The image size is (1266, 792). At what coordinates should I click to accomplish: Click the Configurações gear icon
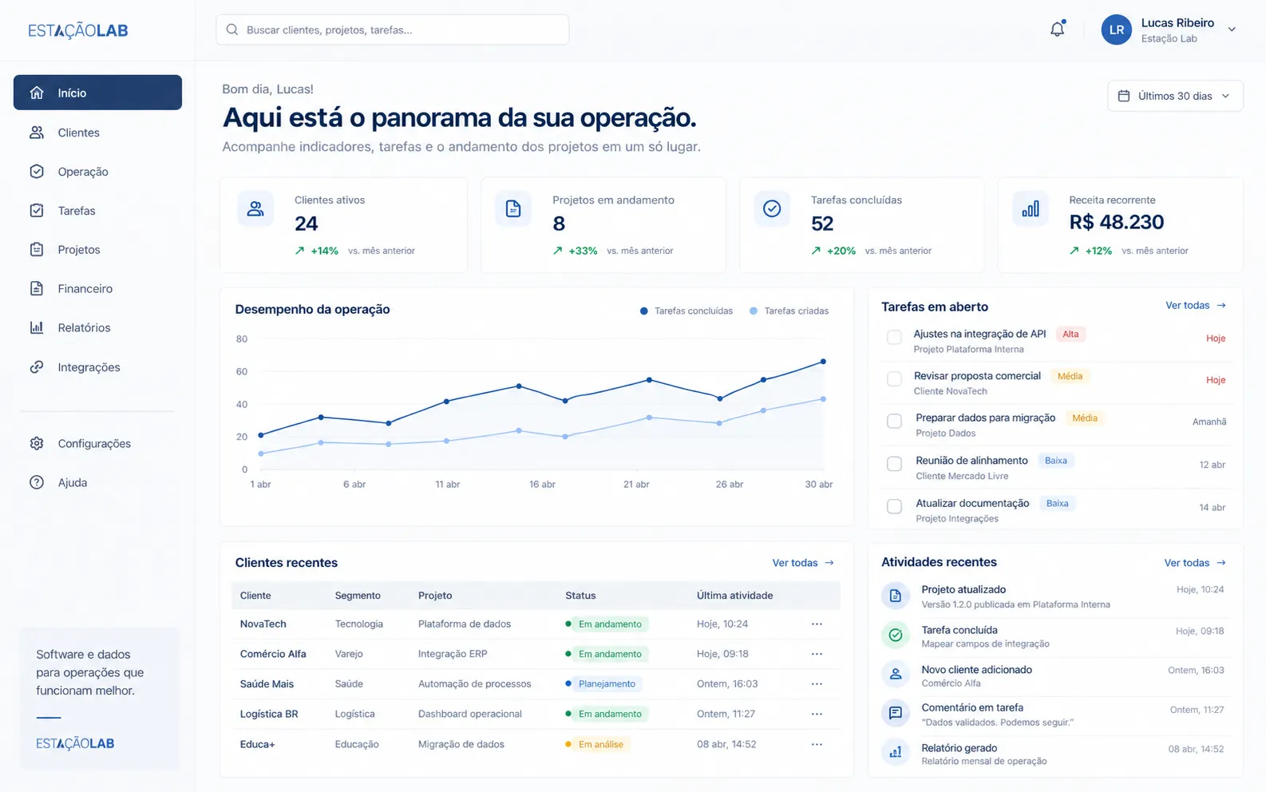coord(37,443)
